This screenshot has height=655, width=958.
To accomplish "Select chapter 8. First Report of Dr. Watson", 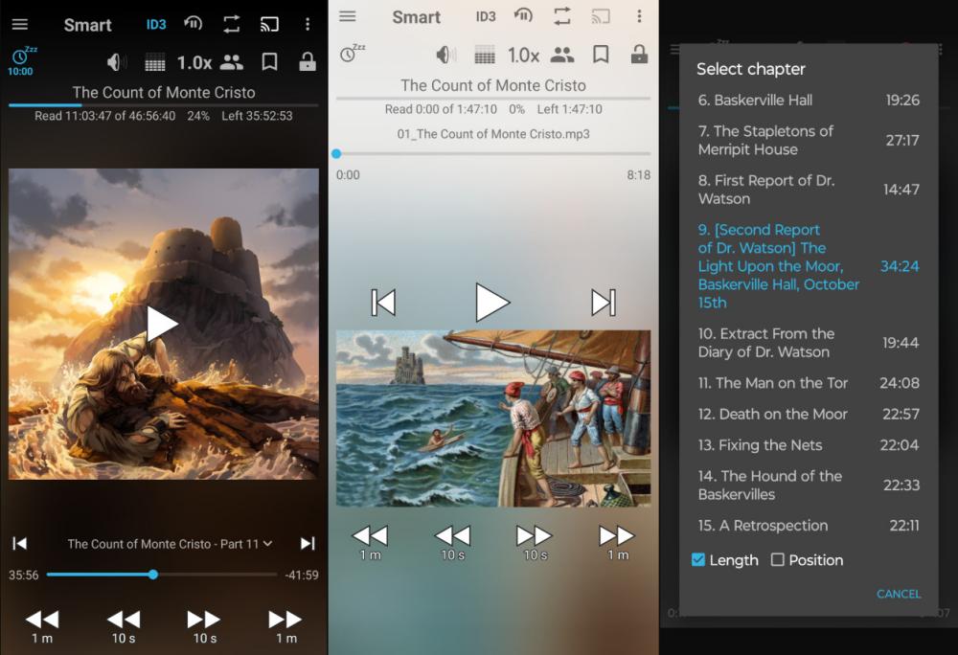I will tap(809, 190).
